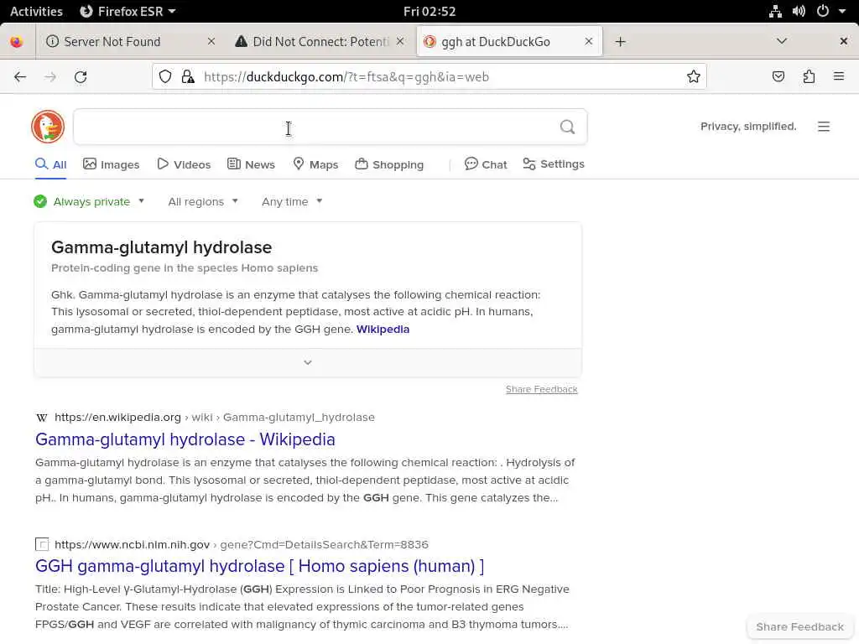
Task: Click Privacy, simplified text
Action: pos(748,127)
